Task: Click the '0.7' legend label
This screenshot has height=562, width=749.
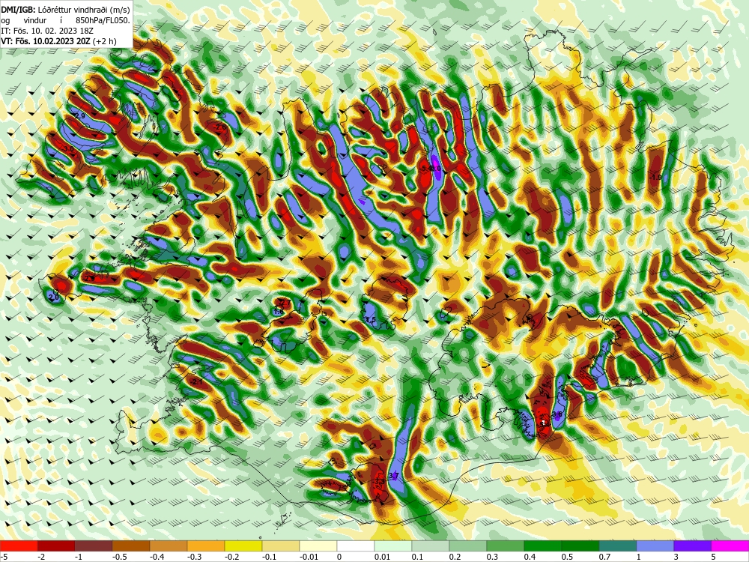Action: click(605, 556)
